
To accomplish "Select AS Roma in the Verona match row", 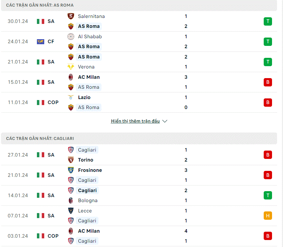I will pos(89,57).
